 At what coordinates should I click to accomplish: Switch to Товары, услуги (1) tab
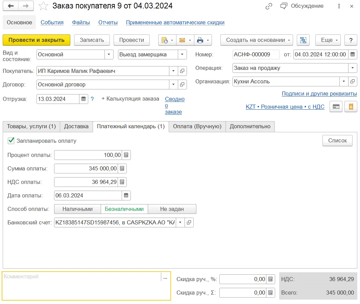click(31, 127)
